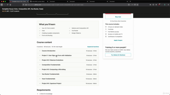Toggle the sidebar toolbar icon
Image resolution: width=170 pixels, height=95 pixels.
click(x=153, y=5)
